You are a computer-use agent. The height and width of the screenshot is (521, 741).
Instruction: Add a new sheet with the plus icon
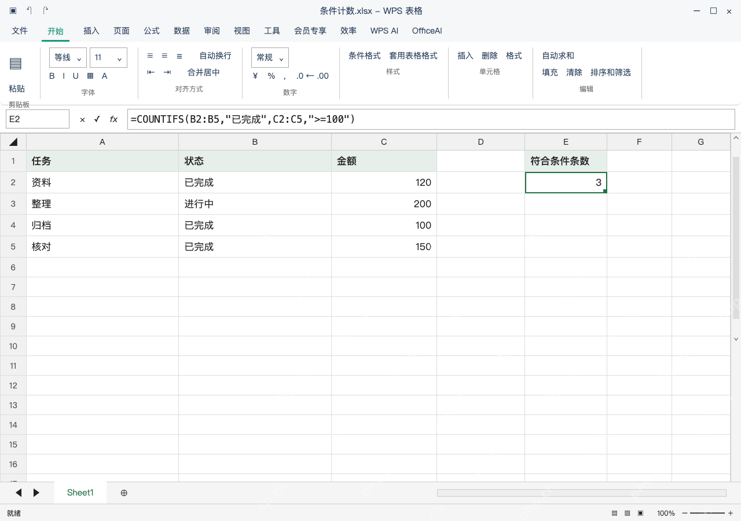click(x=124, y=493)
